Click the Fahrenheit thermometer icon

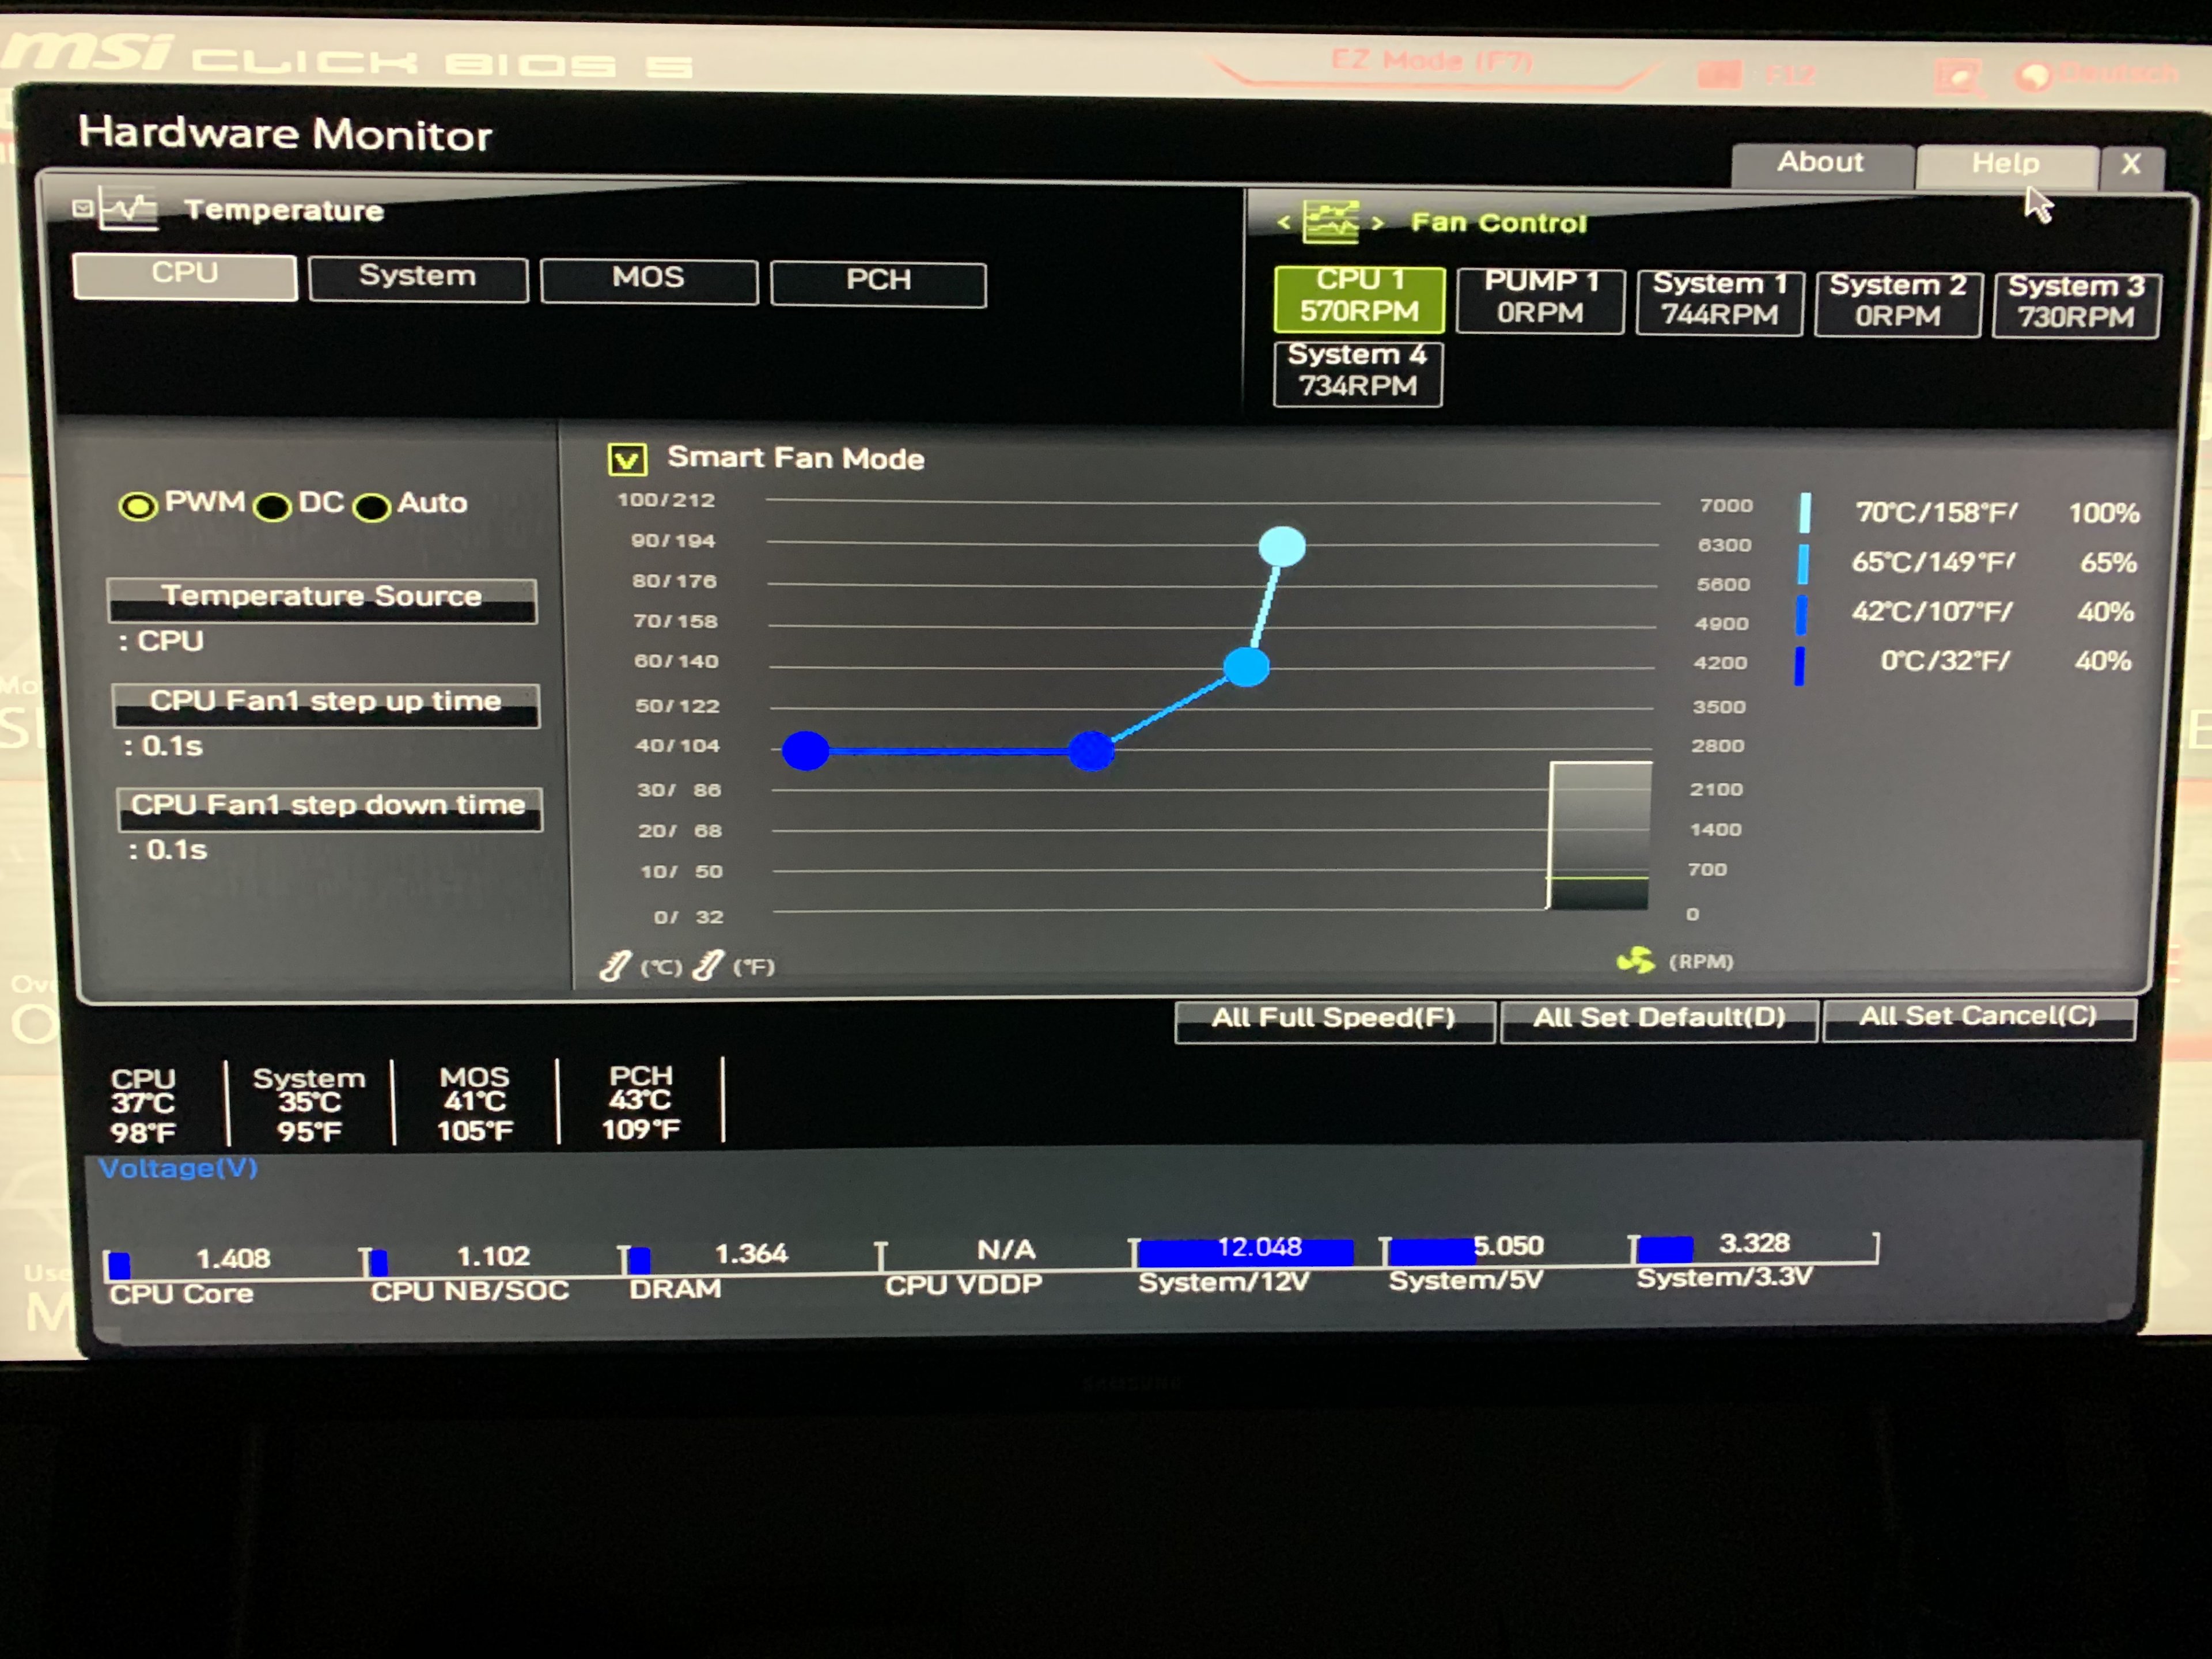708,966
